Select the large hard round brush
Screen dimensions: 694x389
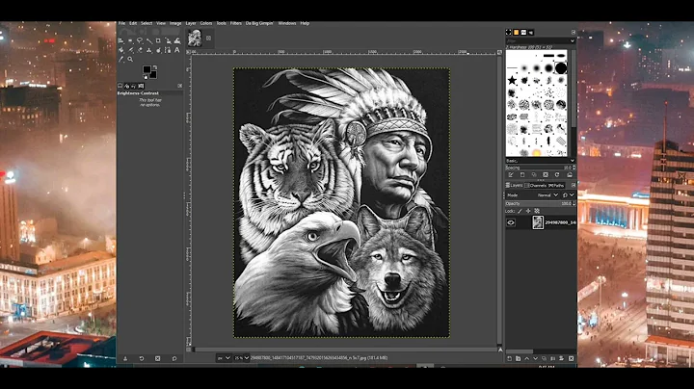tap(561, 67)
